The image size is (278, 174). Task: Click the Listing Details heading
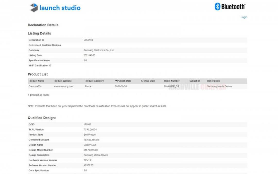click(39, 33)
